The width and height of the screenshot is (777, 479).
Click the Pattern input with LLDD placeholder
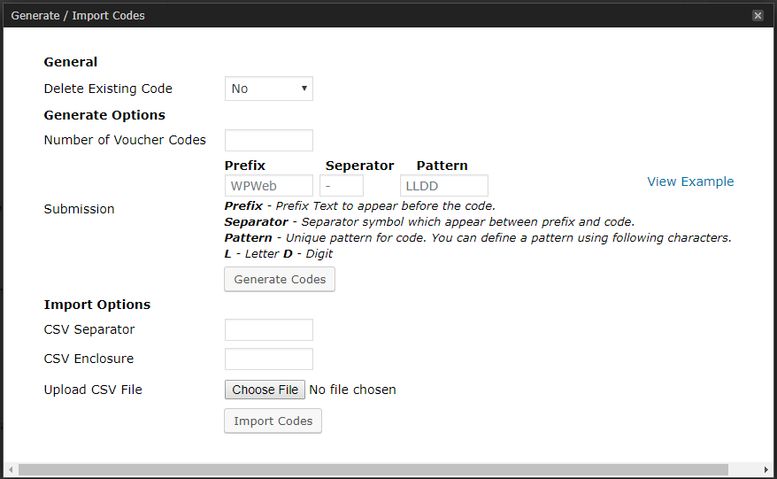coord(444,186)
